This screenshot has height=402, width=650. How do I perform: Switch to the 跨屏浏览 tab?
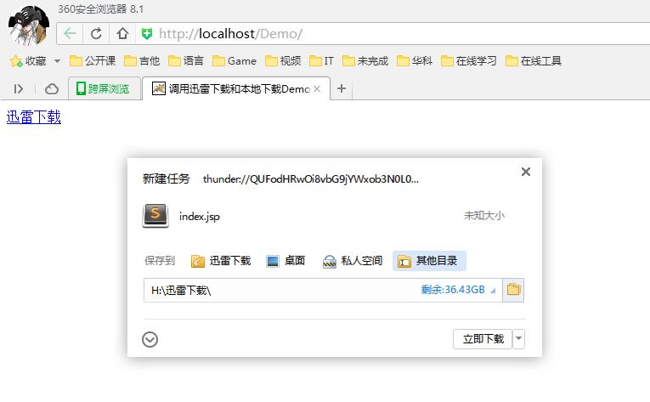pyautogui.click(x=104, y=88)
